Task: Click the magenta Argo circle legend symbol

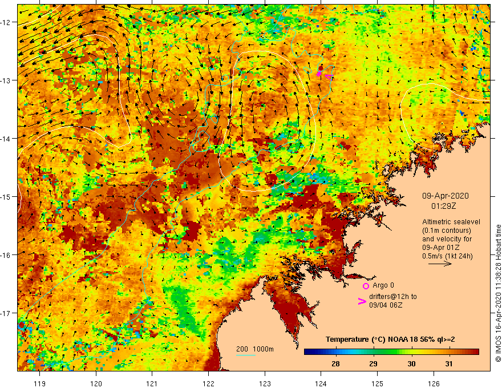Action: pos(366,286)
